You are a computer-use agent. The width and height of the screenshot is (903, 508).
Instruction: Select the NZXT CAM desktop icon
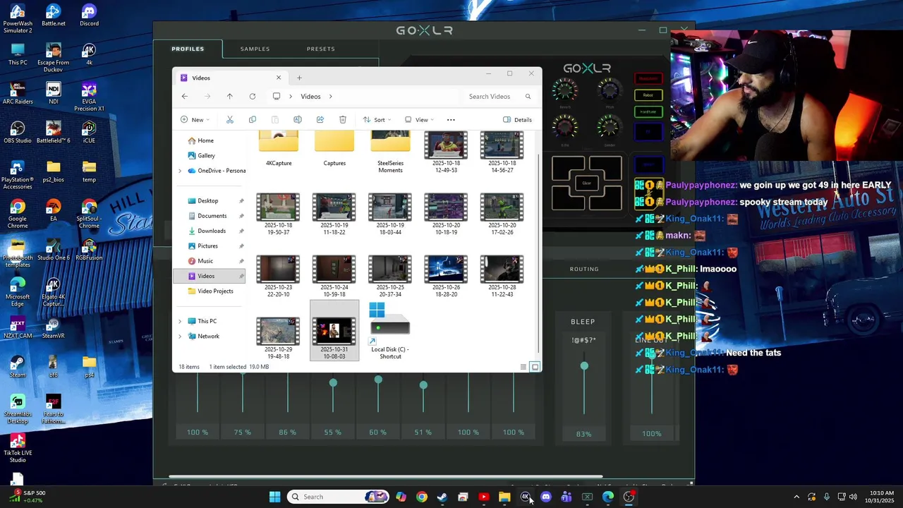18,328
